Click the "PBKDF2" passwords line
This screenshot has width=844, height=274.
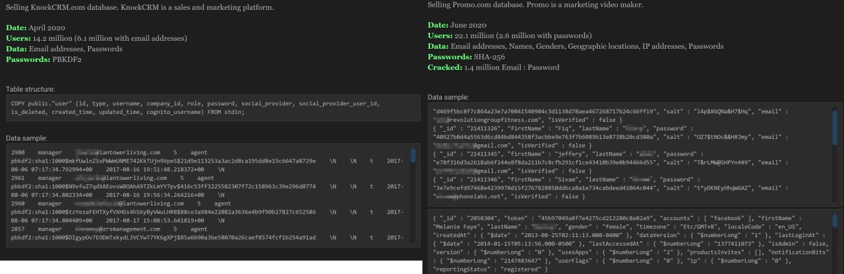click(x=43, y=59)
